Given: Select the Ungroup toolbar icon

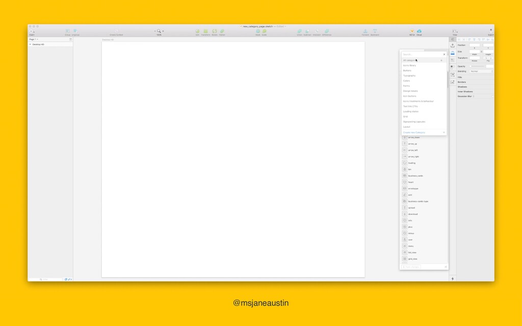Looking at the screenshot, I should pyautogui.click(x=75, y=31).
